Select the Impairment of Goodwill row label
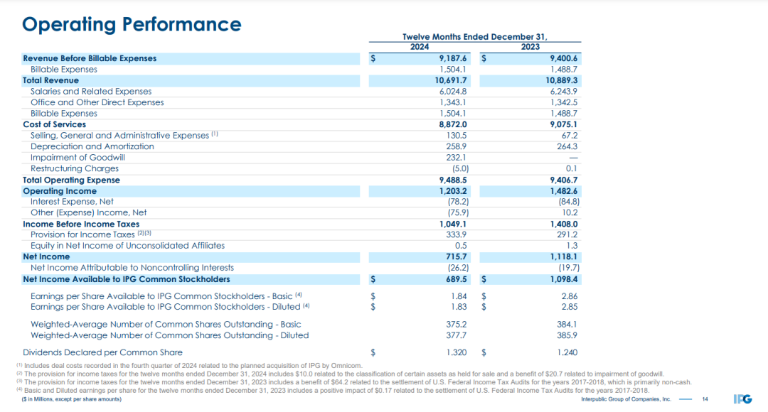Image resolution: width=768 pixels, height=412 pixels. [78, 158]
